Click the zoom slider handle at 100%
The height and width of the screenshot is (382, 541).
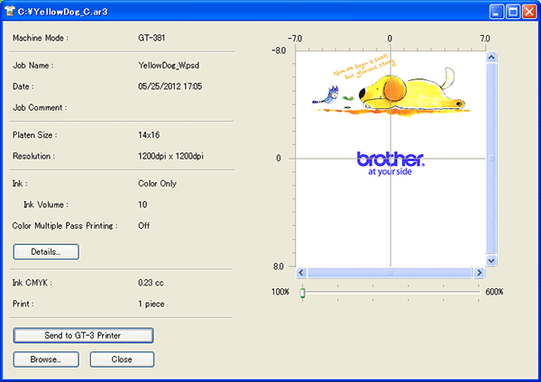click(302, 292)
